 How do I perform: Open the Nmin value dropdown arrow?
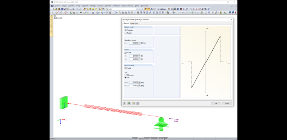click(140, 82)
